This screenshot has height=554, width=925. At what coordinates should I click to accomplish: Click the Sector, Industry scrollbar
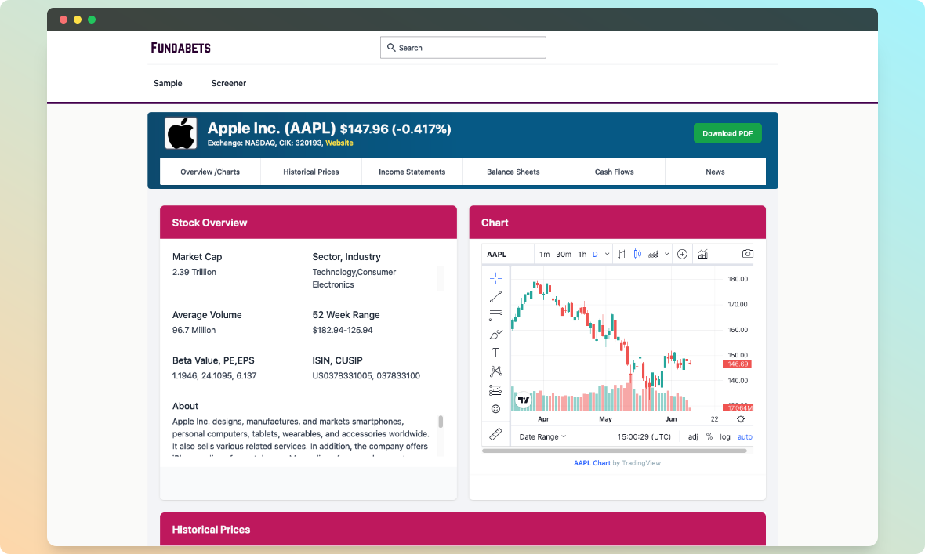click(x=440, y=278)
